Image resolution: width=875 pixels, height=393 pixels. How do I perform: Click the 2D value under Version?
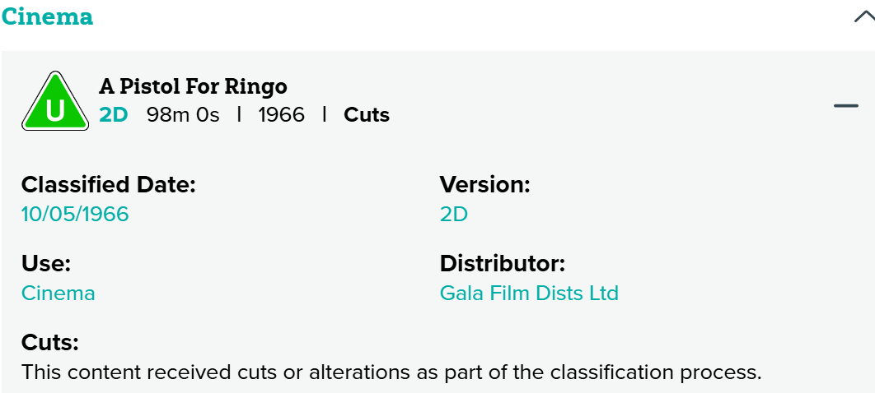[454, 215]
